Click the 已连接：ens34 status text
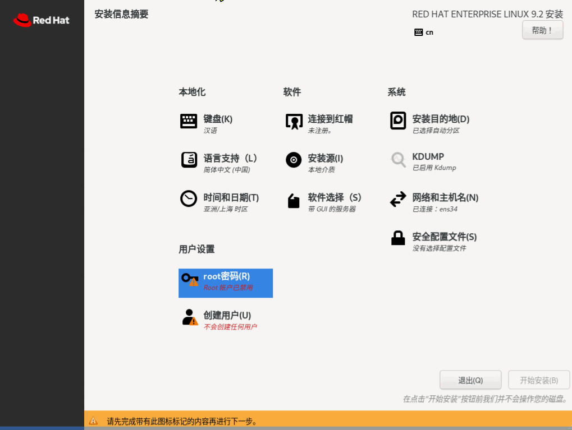The height and width of the screenshot is (430, 572). (x=435, y=209)
